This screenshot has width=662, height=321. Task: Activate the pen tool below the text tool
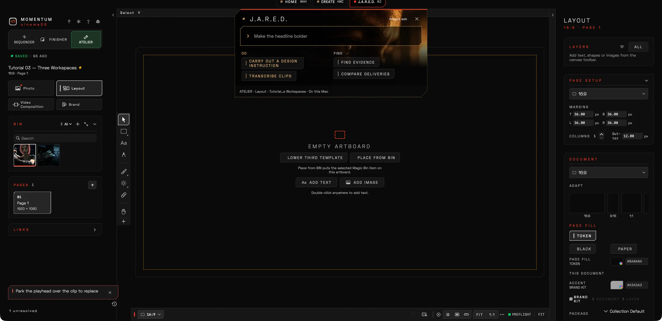coord(124,155)
